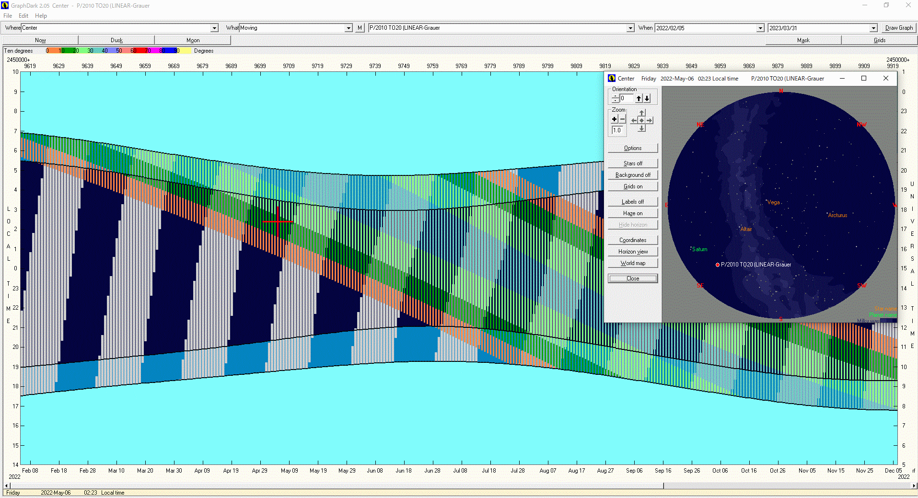
Task: Click the M button beside What
Action: pos(360,28)
